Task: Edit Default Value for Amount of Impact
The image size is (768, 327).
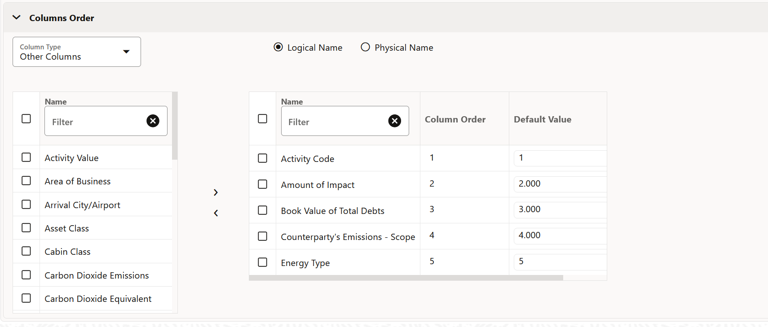Action: tap(559, 184)
